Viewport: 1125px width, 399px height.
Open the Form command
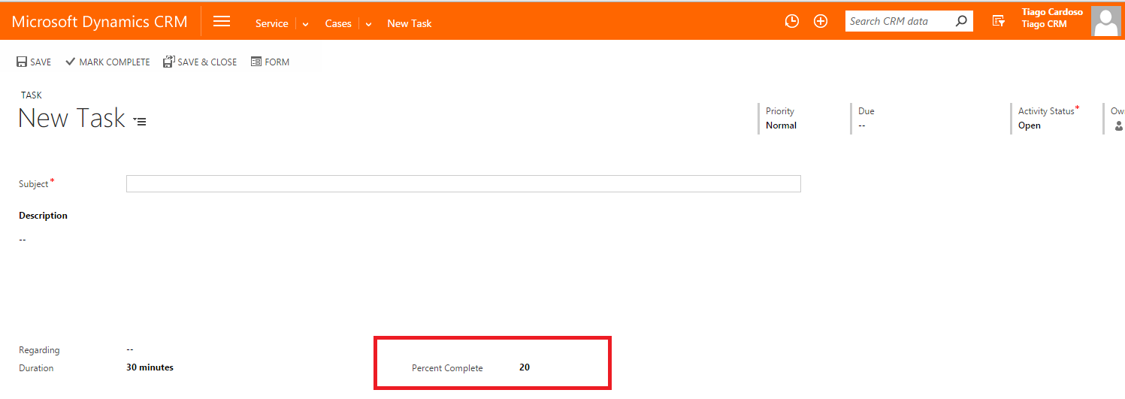[x=270, y=62]
